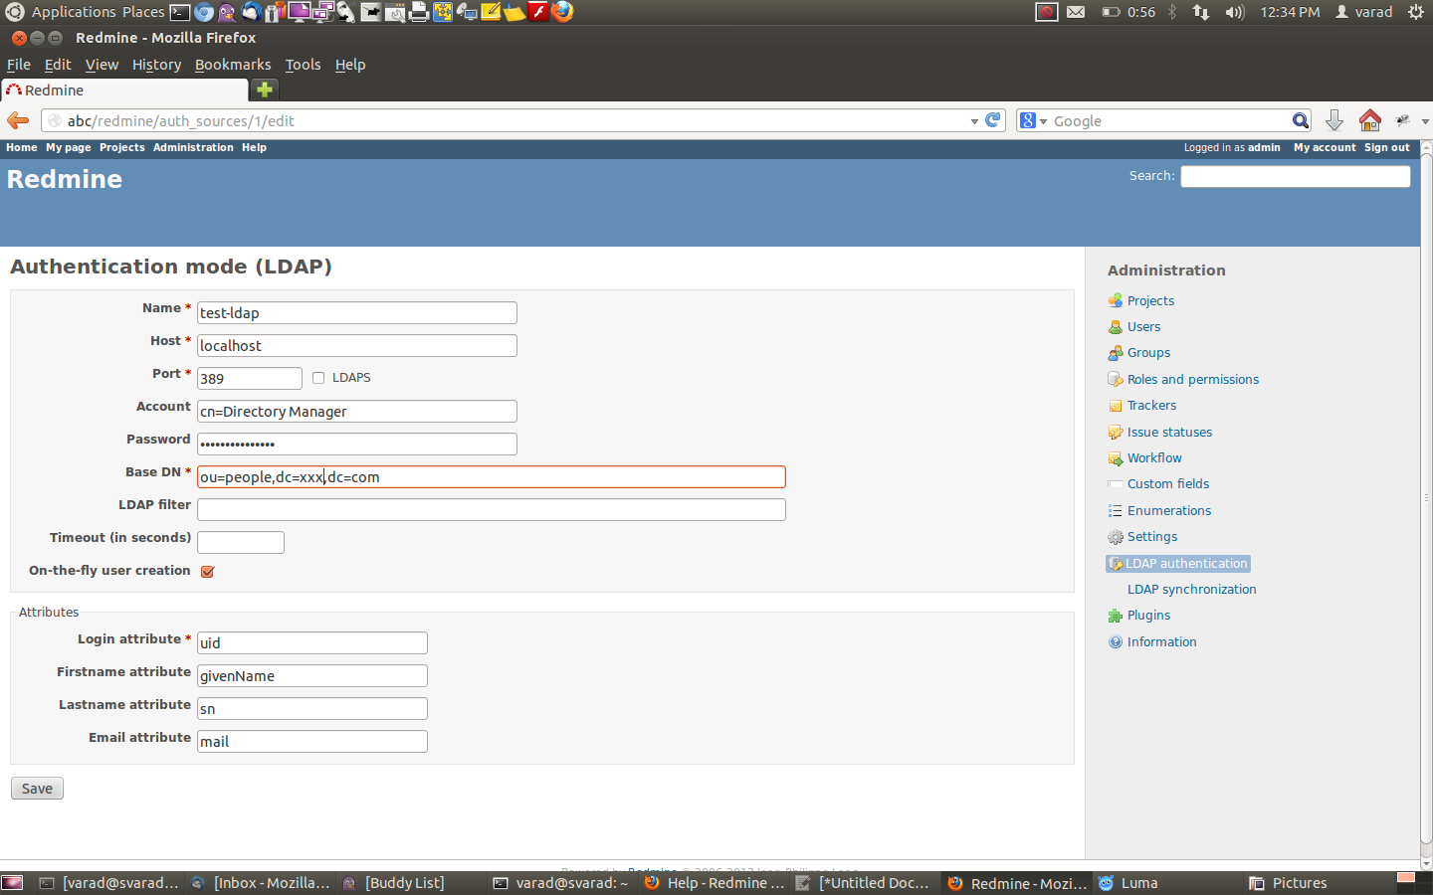Click the mail indicator envelope icon
1433x895 pixels.
click(x=1076, y=12)
